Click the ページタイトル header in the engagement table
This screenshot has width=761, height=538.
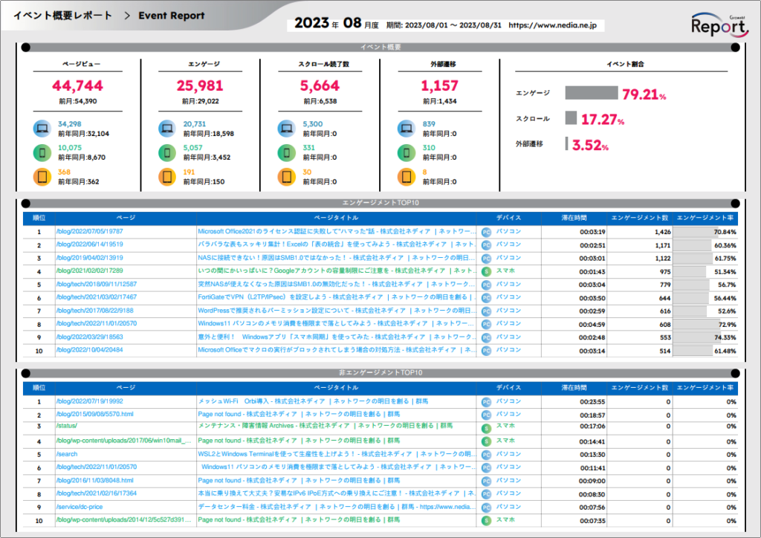click(337, 218)
